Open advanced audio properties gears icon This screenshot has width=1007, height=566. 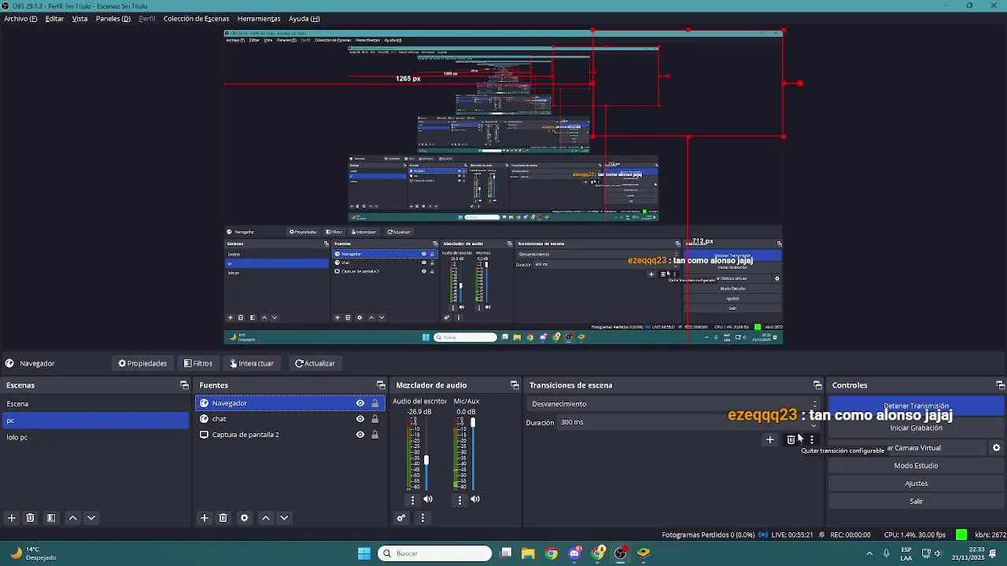point(401,518)
